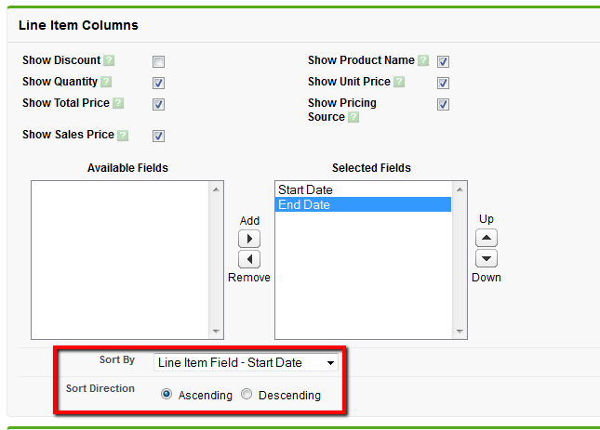Select the Descending sort direction
The height and width of the screenshot is (430, 600).
[x=247, y=395]
